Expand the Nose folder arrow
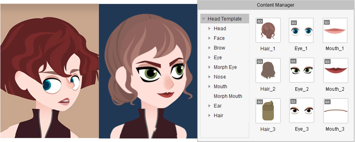355x142 pixels. coord(209,77)
